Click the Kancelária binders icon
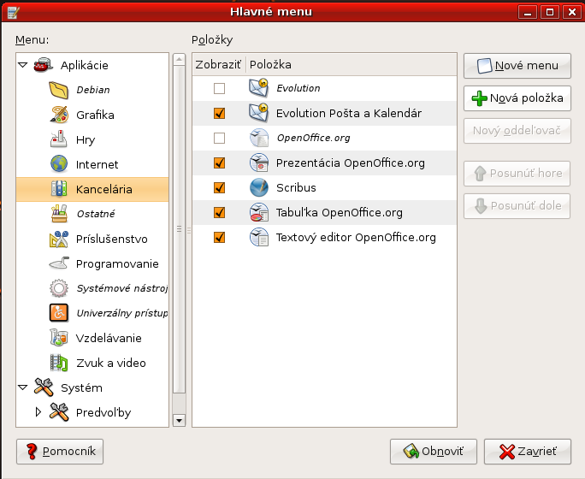Screen dimensions: 585x479 point(59,189)
